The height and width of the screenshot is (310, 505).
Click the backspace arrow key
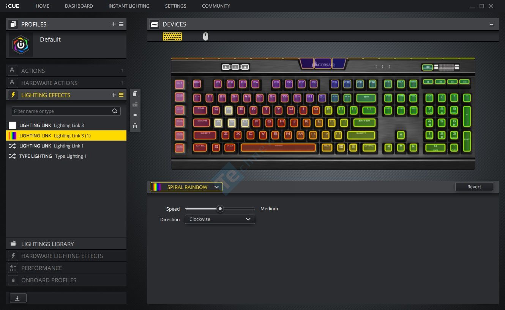[x=366, y=98]
